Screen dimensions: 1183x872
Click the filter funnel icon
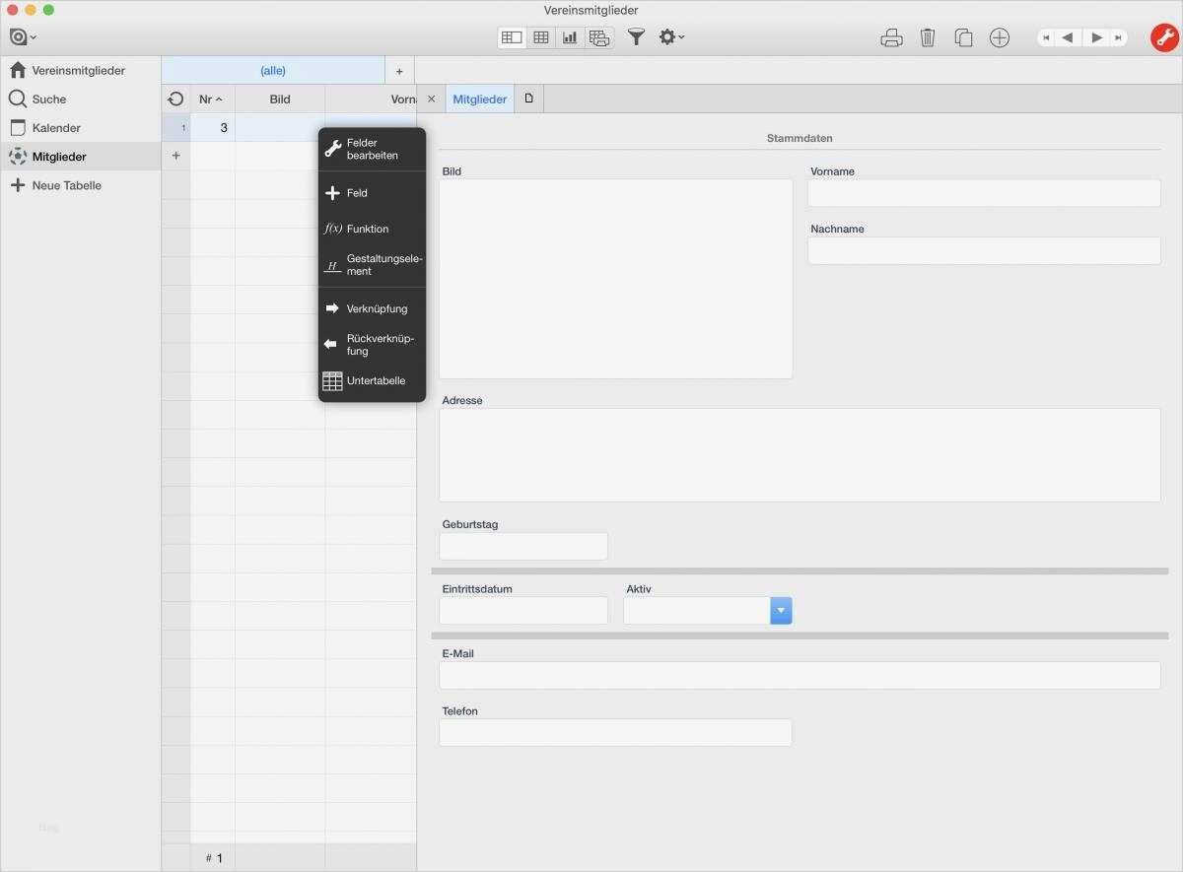637,37
